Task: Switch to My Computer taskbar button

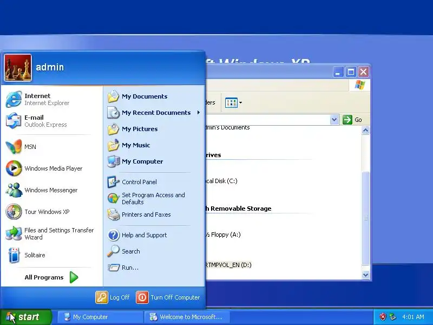Action: [x=100, y=317]
